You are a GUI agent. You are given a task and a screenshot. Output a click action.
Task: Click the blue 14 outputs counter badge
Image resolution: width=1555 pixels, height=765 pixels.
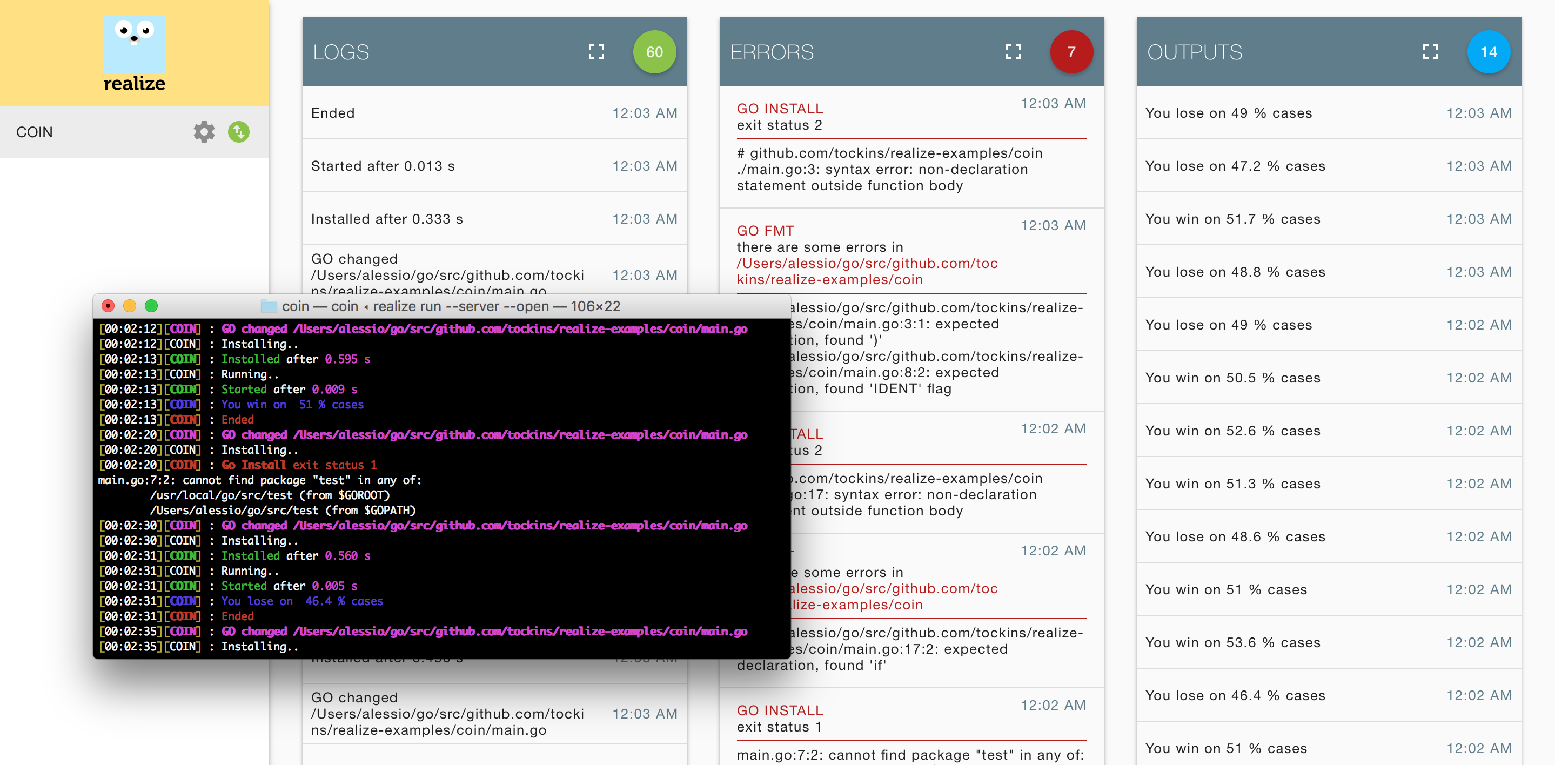pos(1488,52)
